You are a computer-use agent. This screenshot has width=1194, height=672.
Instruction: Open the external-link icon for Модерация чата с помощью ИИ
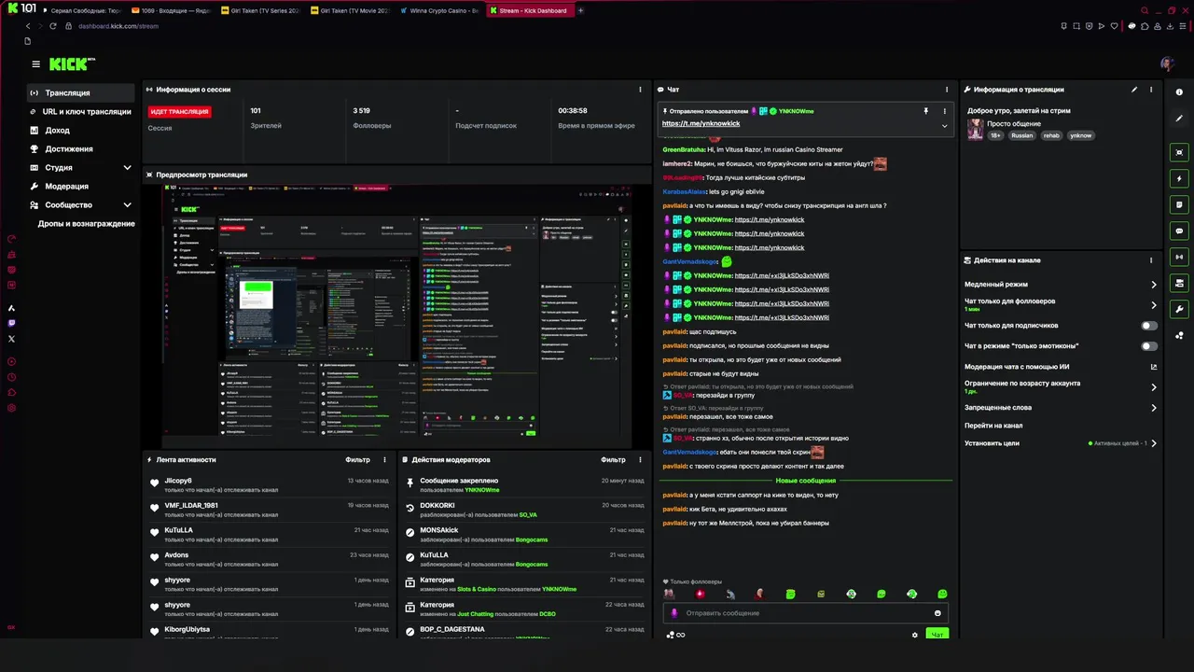pos(1153,367)
